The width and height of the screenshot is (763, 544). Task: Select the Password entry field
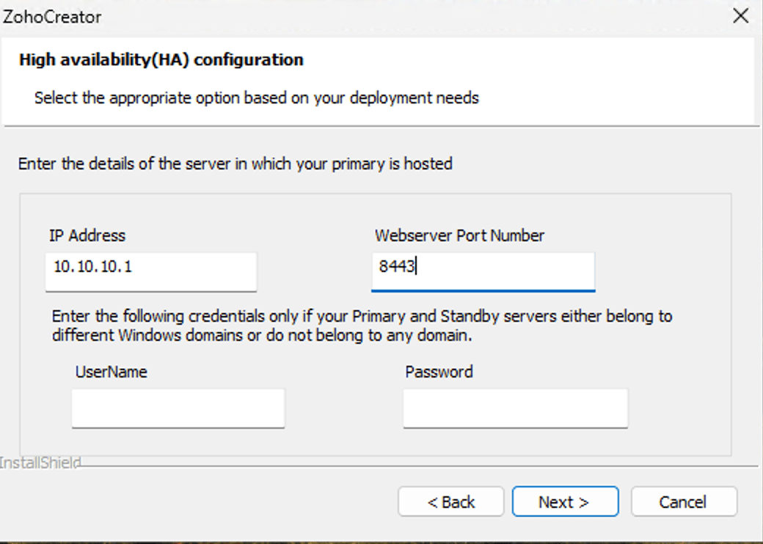coord(515,408)
